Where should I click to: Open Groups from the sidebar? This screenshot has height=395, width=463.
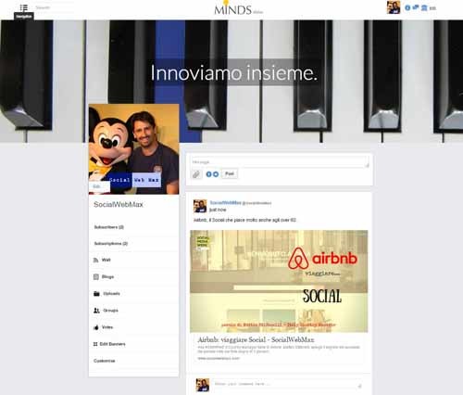click(x=110, y=311)
